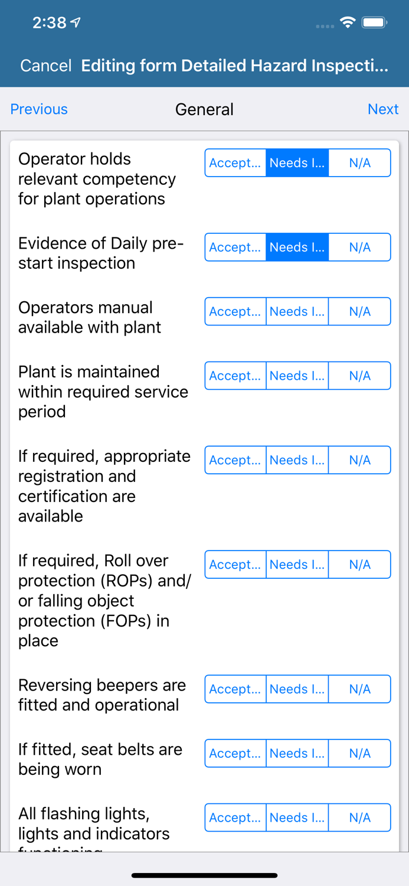Tap the location arrow beside the time
Image resolution: width=409 pixels, height=886 pixels.
76,23
